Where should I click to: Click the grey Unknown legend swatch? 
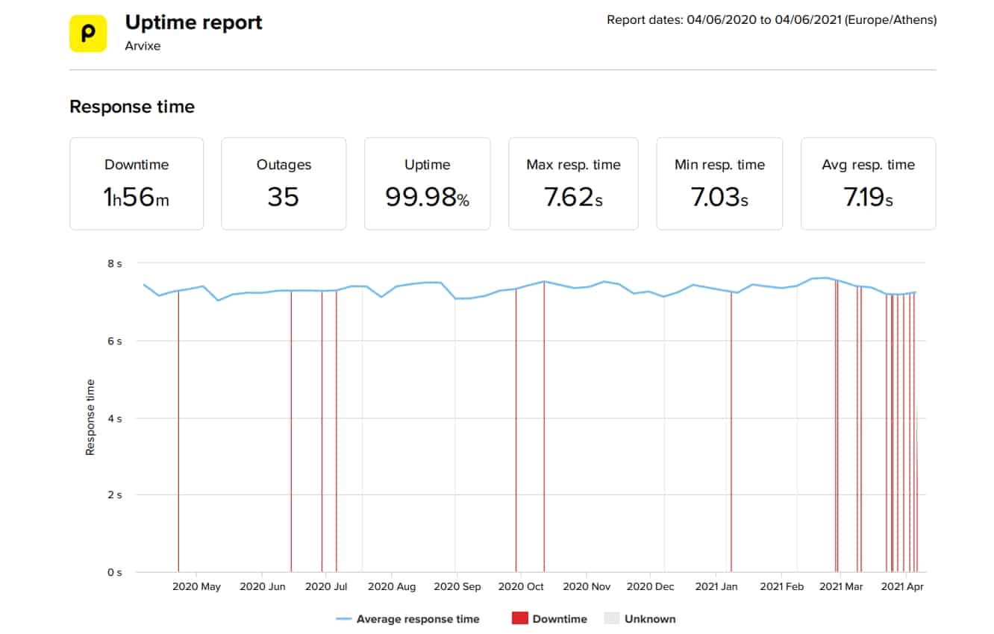click(x=611, y=618)
